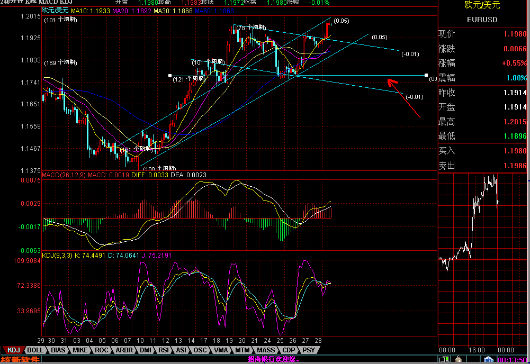Click date 19 on the time axis
This screenshot has height=364, width=530.
click(229, 340)
